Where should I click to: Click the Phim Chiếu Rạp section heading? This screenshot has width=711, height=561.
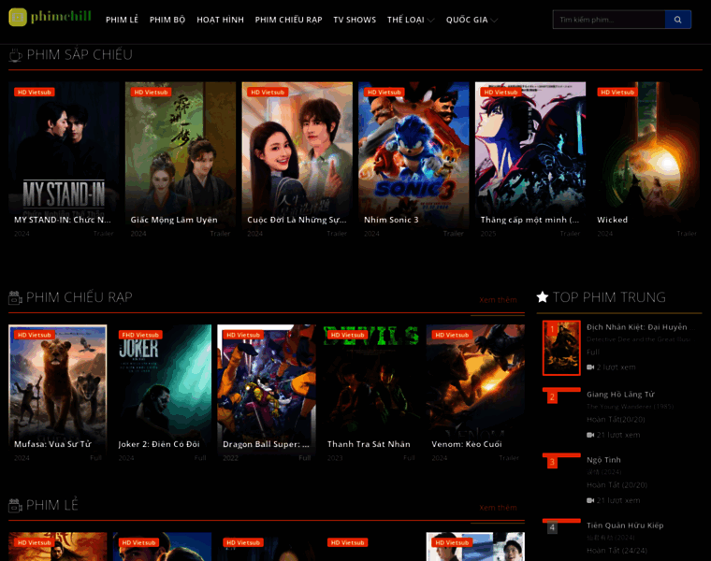[80, 297]
